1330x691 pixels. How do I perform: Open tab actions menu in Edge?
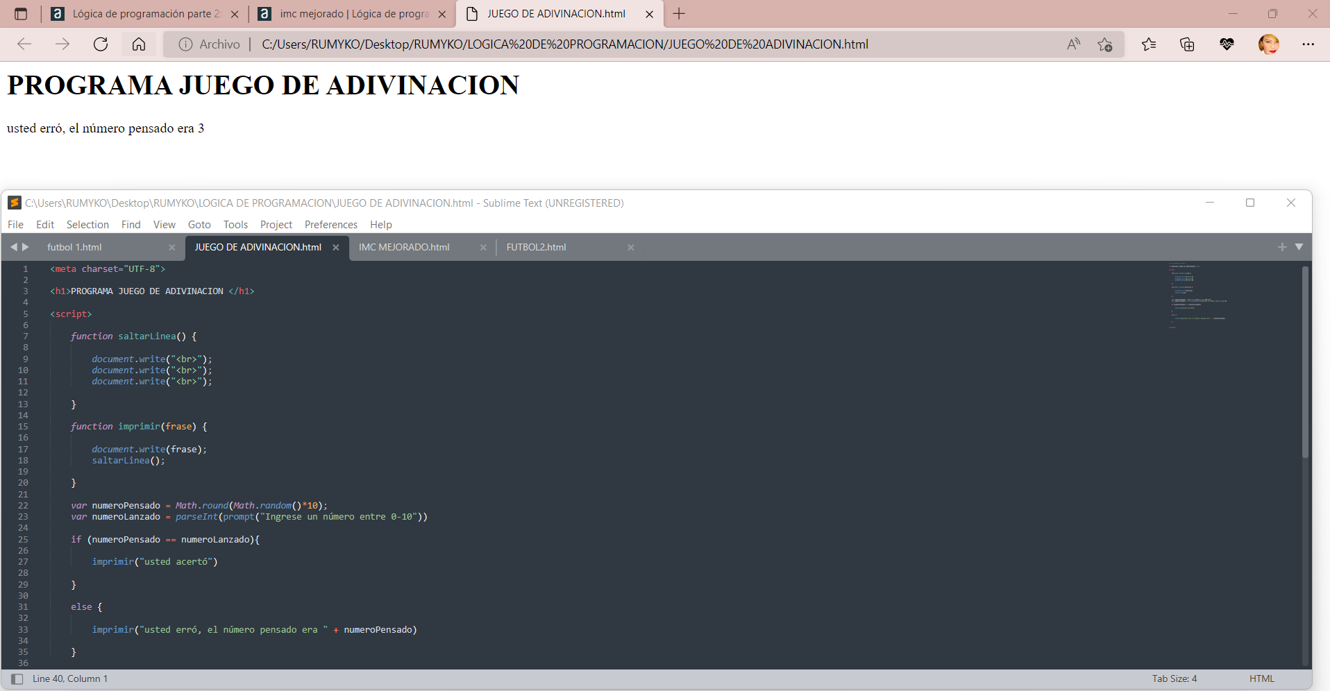(x=21, y=14)
